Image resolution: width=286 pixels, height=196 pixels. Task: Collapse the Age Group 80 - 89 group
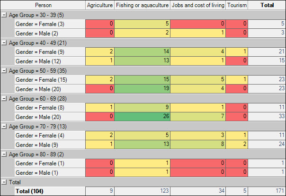(x=4, y=154)
